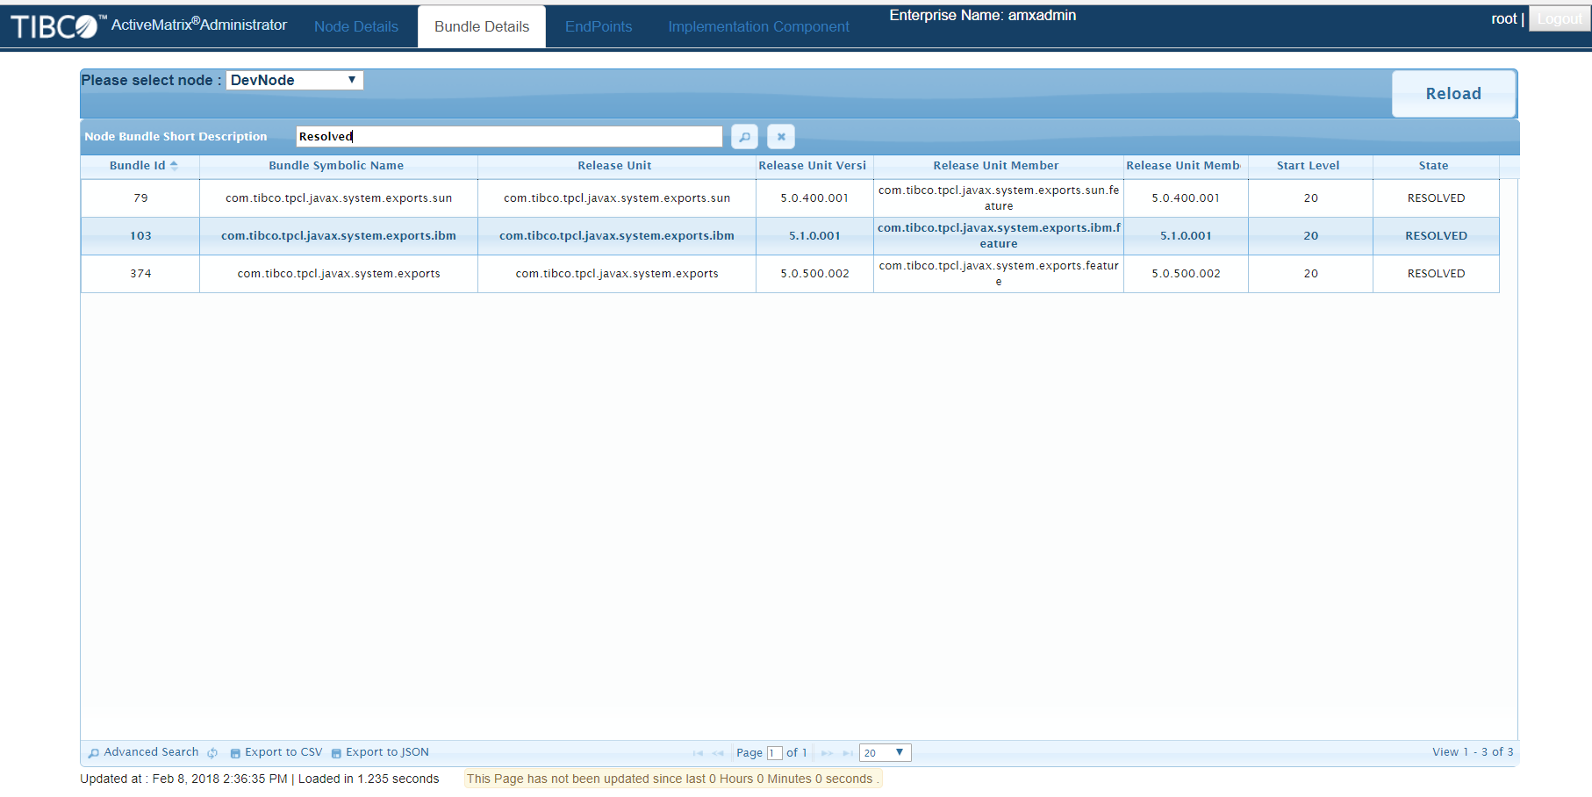Clear the search filter with the X button

pyautogui.click(x=781, y=137)
